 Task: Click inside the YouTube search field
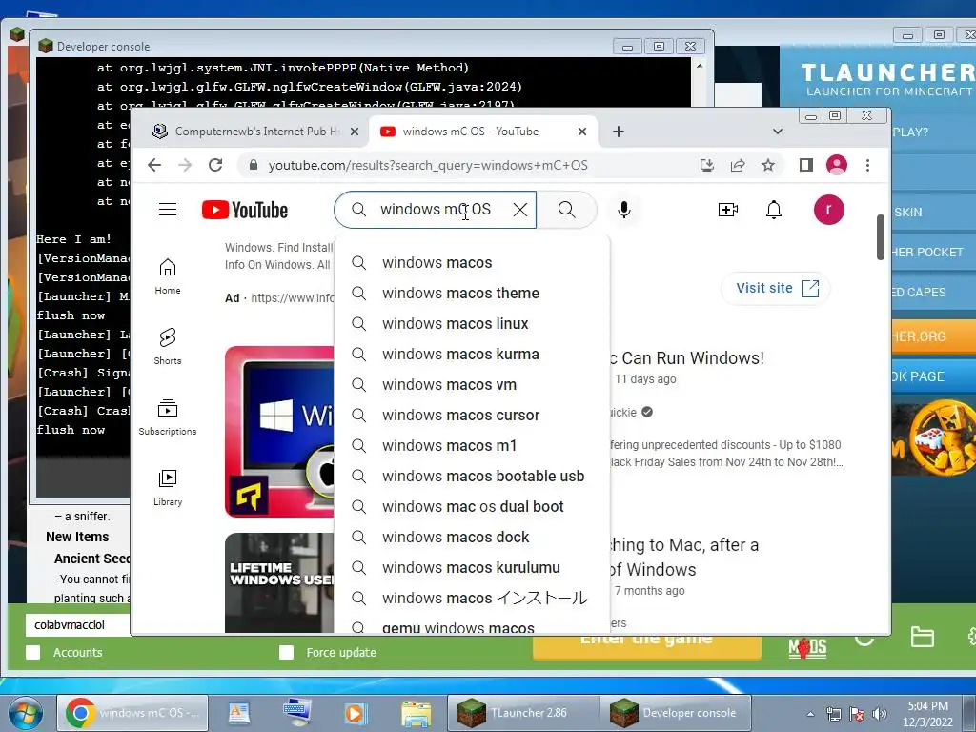[x=435, y=210]
